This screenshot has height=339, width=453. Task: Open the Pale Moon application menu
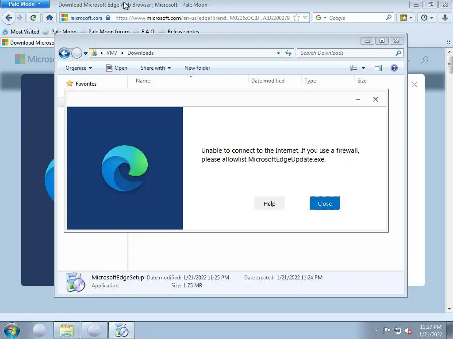[x=25, y=4]
